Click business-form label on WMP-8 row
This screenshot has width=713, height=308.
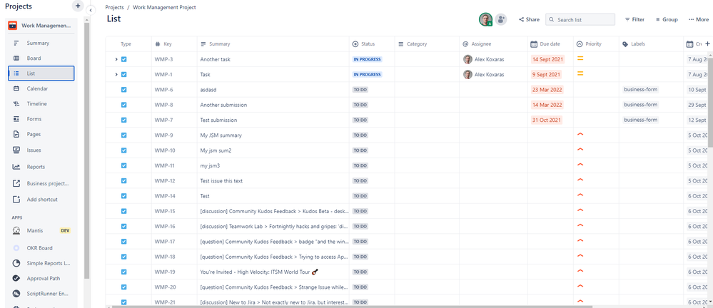click(x=641, y=105)
